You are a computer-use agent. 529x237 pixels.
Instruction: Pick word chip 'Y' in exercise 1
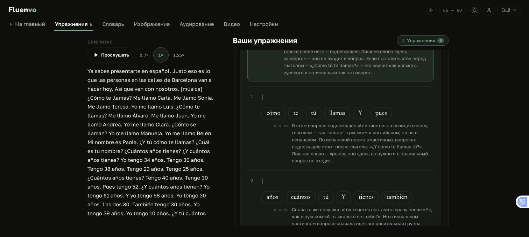(x=360, y=113)
